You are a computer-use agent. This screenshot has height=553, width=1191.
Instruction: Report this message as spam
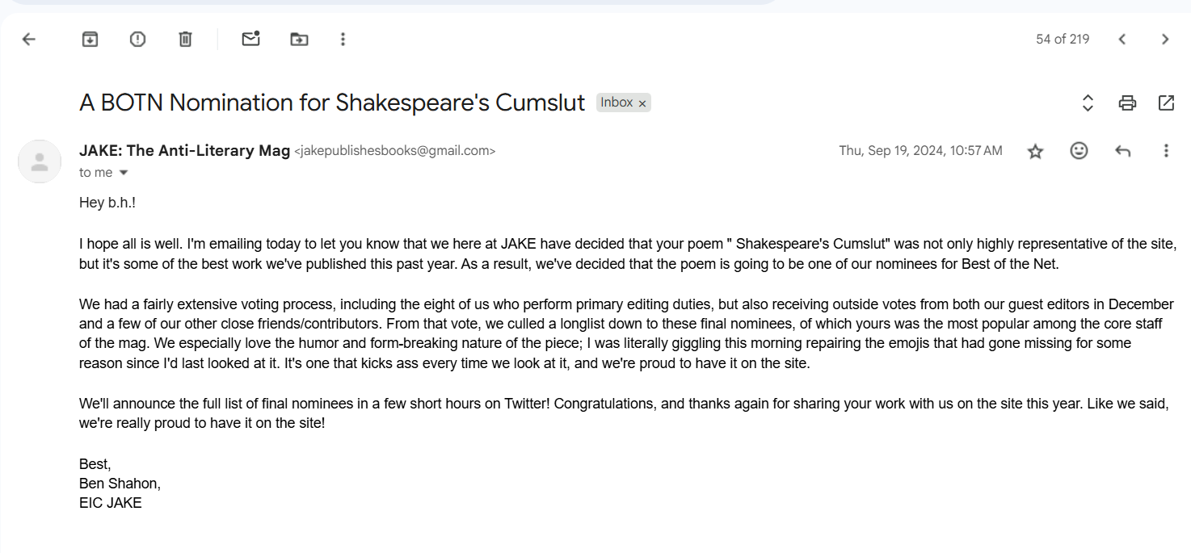pos(137,39)
